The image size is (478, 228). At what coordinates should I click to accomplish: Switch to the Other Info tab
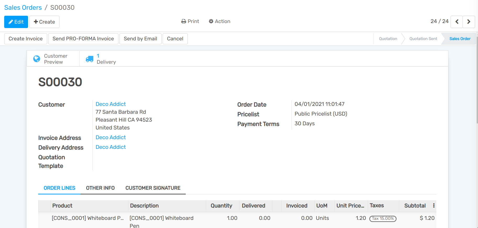(x=100, y=188)
